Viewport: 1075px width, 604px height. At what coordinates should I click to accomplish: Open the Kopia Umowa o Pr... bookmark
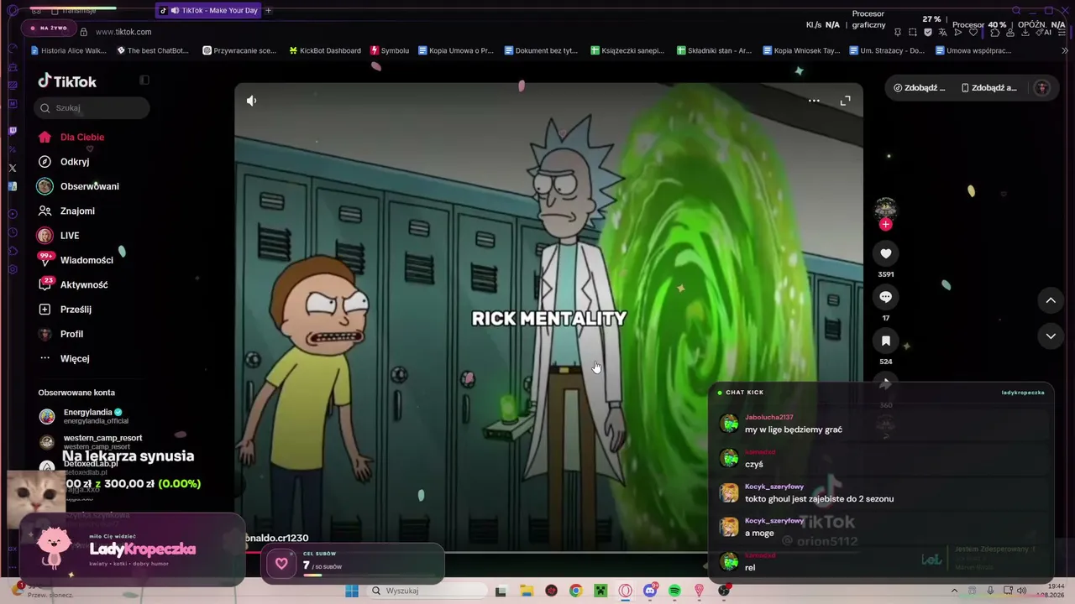(456, 50)
